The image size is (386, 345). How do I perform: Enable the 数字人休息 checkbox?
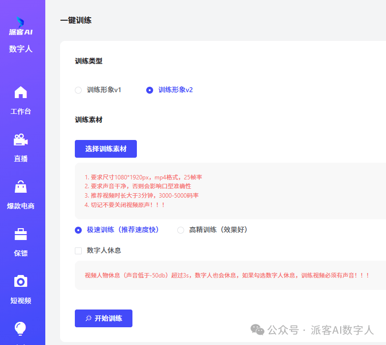coord(78,251)
